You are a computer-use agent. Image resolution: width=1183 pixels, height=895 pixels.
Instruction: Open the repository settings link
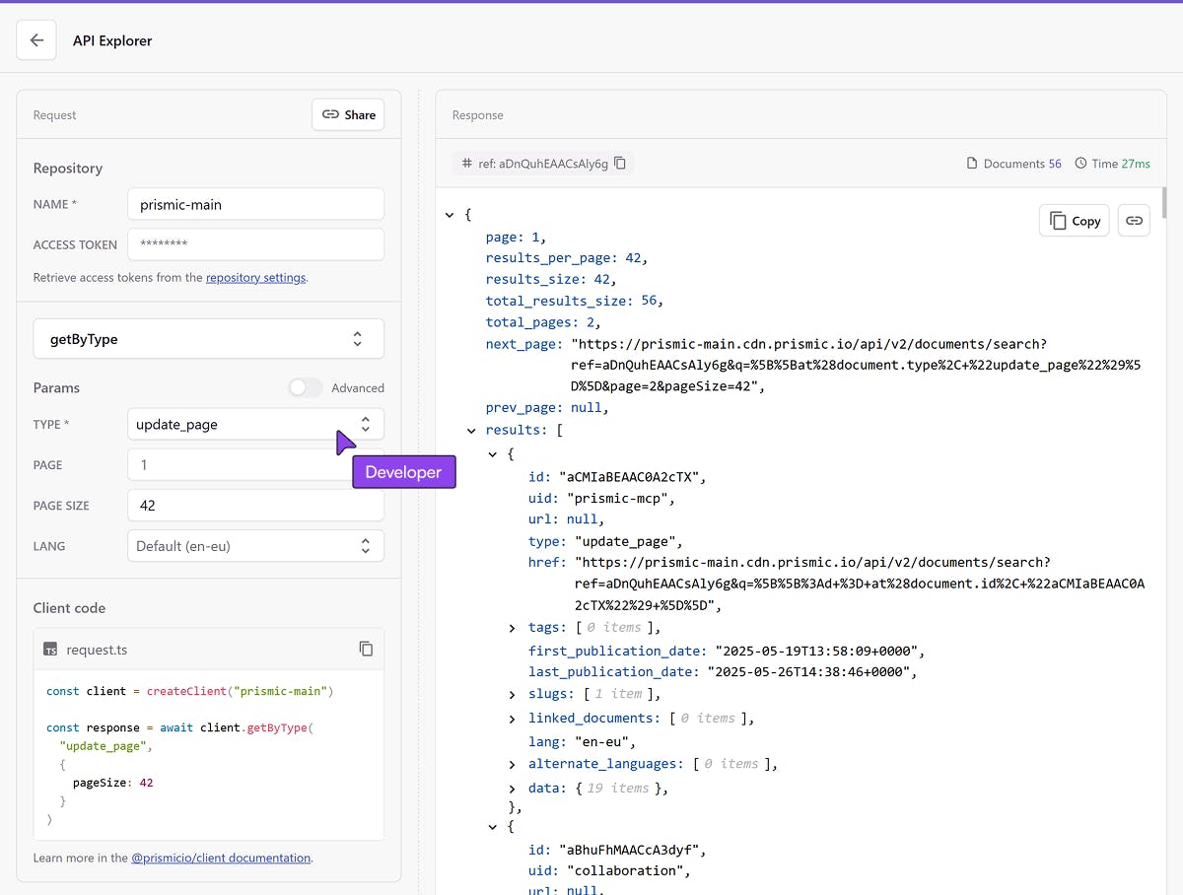(255, 278)
